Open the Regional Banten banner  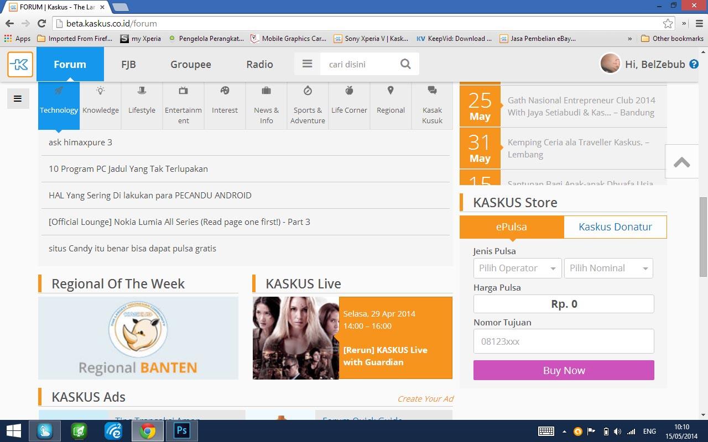point(138,338)
